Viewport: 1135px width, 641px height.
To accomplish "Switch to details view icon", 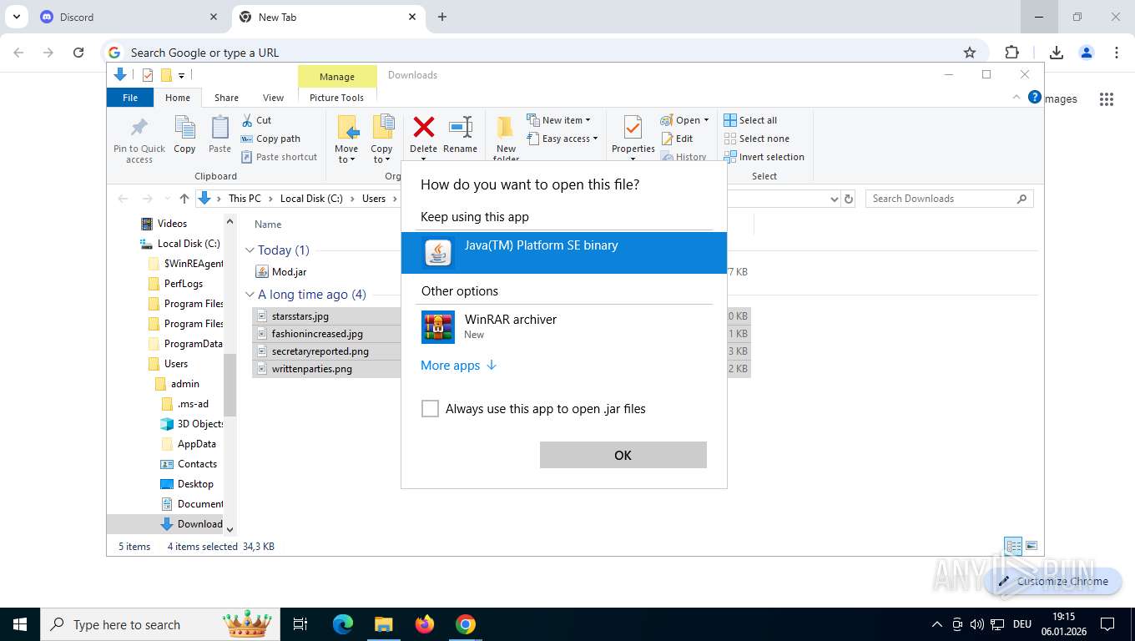I will point(1013,546).
